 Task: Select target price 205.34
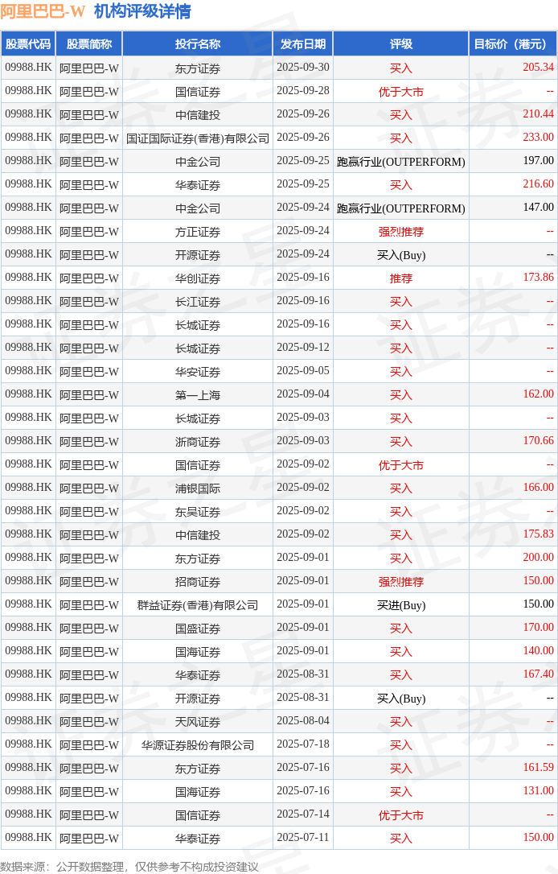[x=538, y=67]
